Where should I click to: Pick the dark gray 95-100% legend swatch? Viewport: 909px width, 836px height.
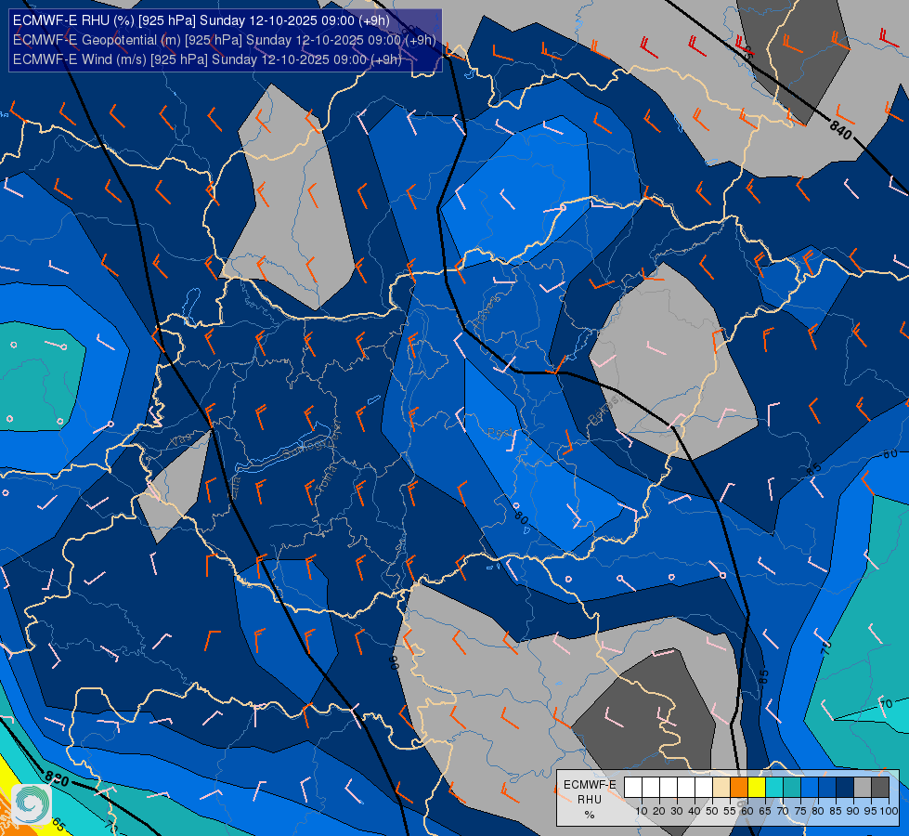coord(880,788)
